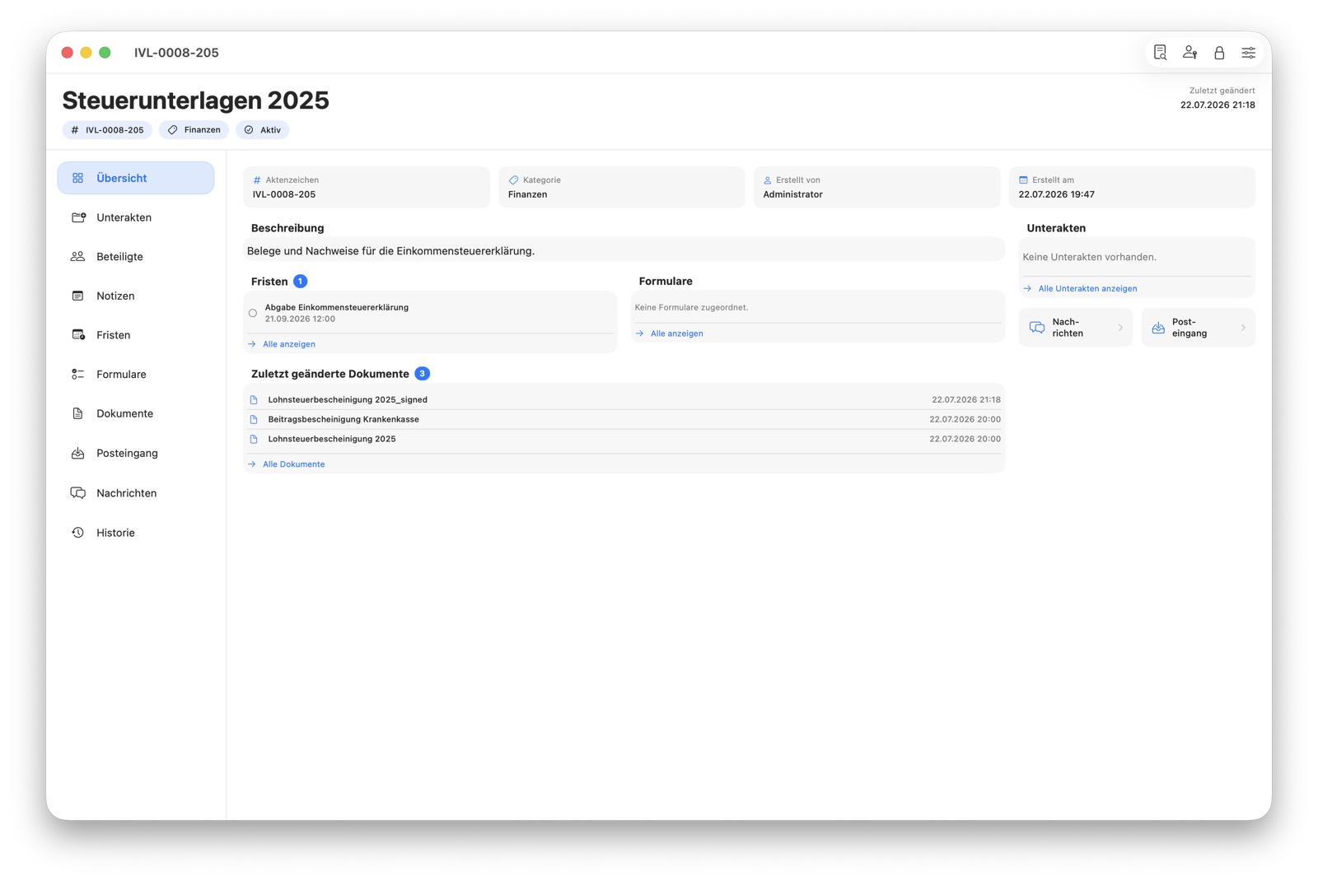Click the Zuletzt geänderte Dokumente count badge
This screenshot has width=1318, height=881.
pos(422,374)
